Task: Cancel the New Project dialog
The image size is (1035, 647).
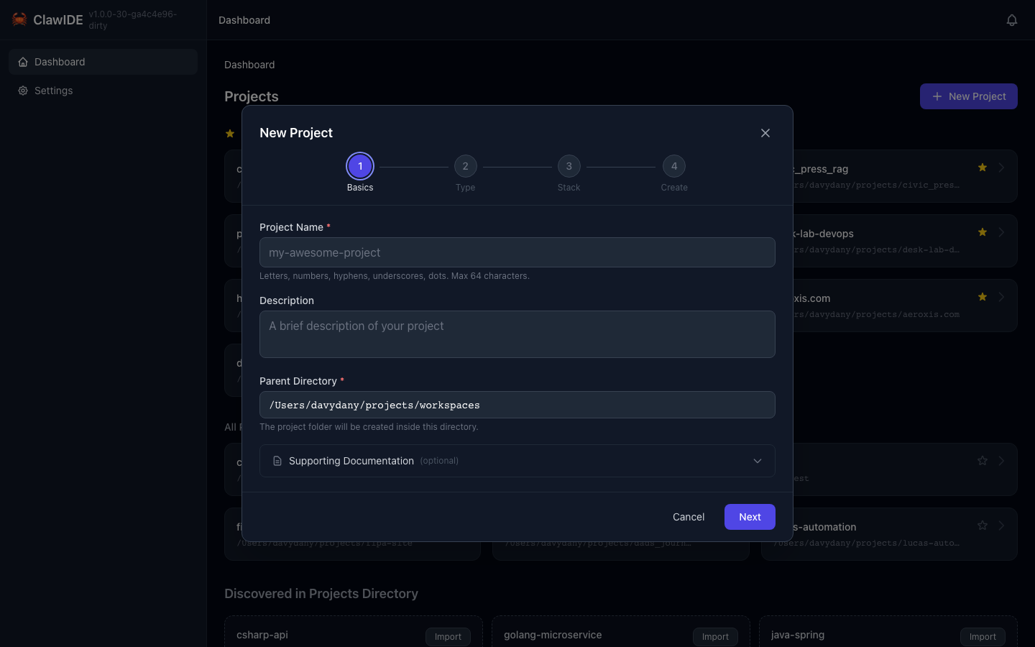Action: pos(688,517)
